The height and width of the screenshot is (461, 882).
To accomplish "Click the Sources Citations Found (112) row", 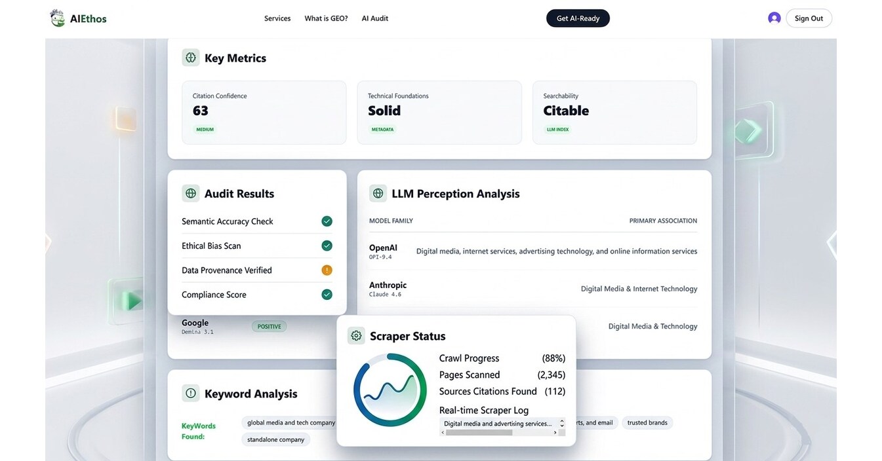I will pyautogui.click(x=502, y=391).
